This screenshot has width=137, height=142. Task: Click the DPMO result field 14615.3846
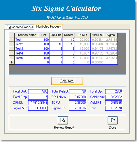[38, 103]
